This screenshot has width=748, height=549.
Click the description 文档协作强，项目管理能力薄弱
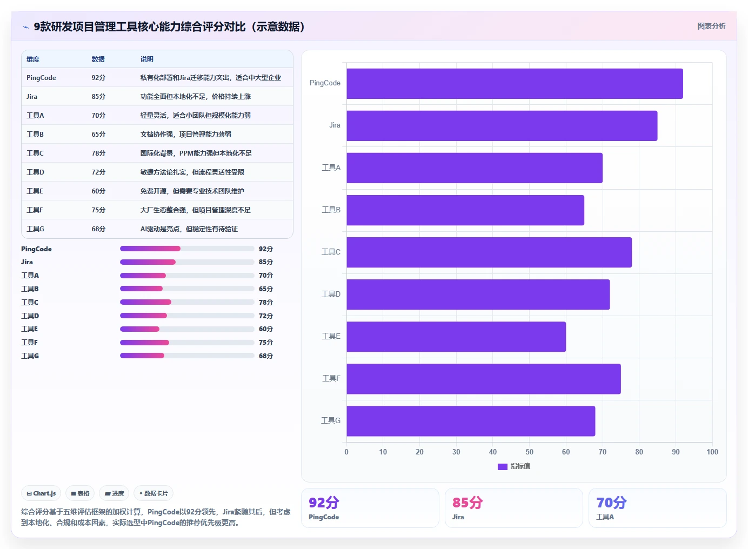pyautogui.click(x=185, y=135)
